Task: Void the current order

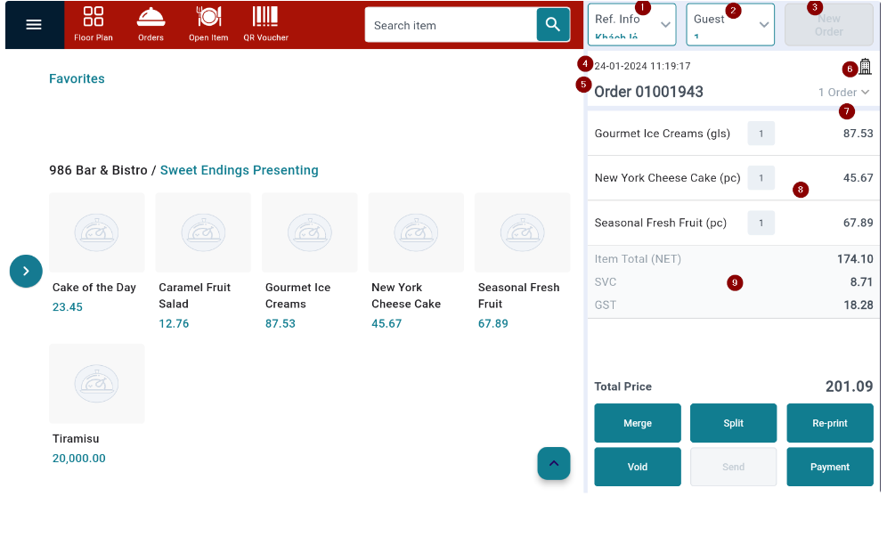Action: coord(637,467)
